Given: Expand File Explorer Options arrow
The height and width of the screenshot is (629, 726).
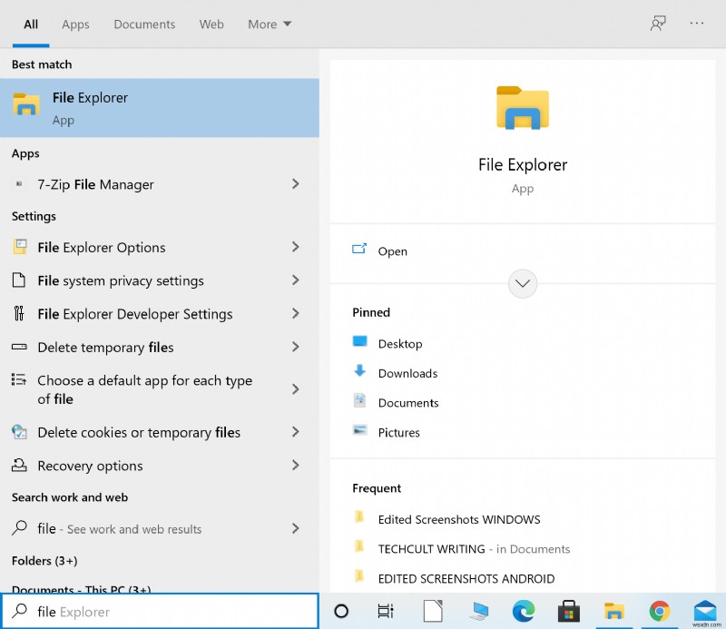Looking at the screenshot, I should [x=295, y=247].
